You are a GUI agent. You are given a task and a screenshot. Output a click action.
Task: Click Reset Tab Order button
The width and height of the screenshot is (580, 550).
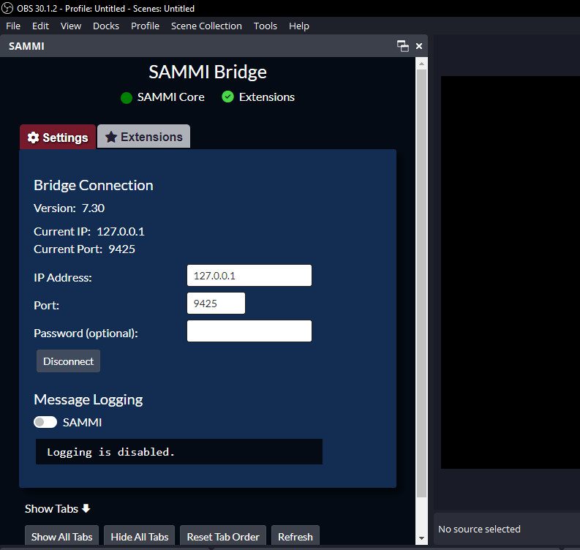coord(223,536)
